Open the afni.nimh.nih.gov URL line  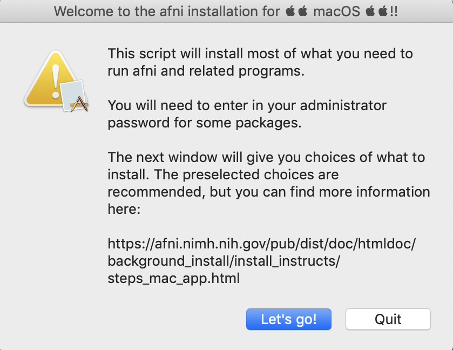(x=262, y=244)
